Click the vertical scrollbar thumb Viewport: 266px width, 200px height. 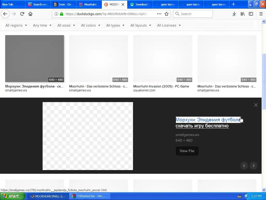(264, 81)
